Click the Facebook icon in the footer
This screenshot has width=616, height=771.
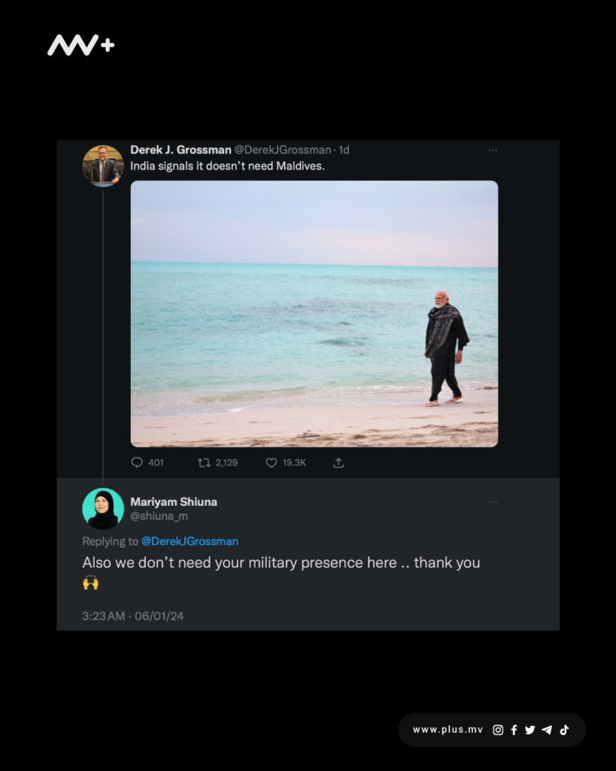tap(514, 730)
